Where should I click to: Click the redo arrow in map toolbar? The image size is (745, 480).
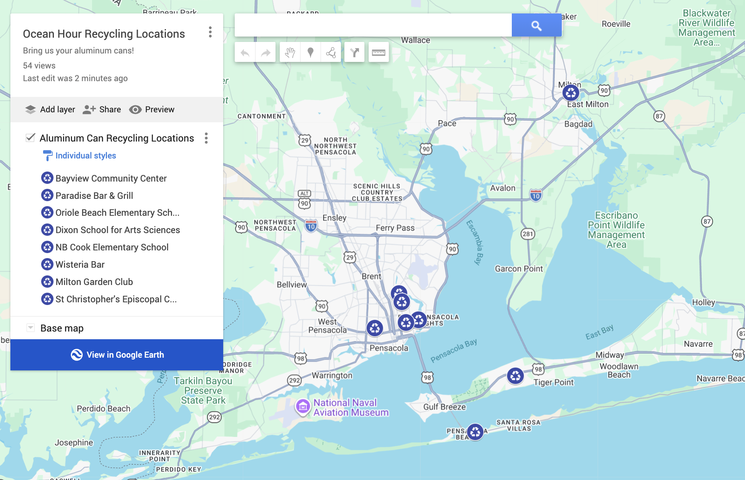point(266,52)
